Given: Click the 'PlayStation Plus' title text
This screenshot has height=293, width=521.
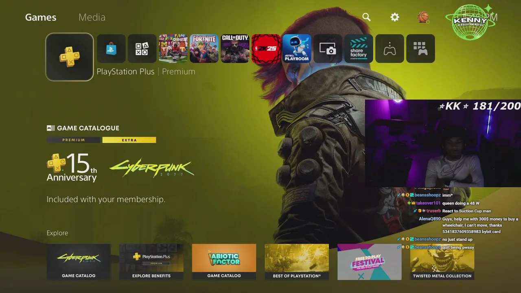Looking at the screenshot, I should point(125,72).
